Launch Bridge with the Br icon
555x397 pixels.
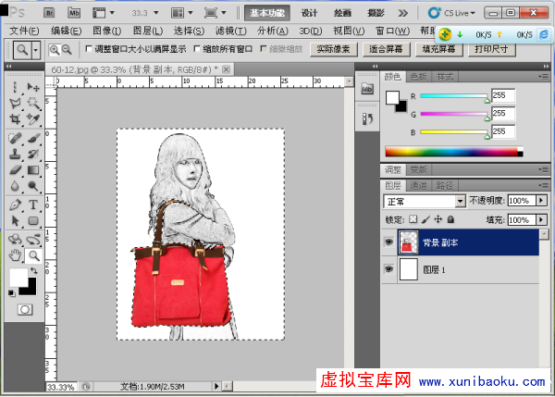pyautogui.click(x=48, y=14)
